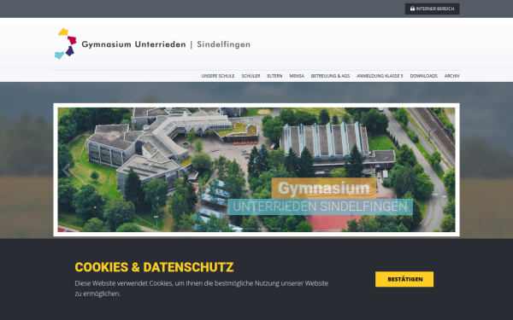Click Unterrieden Sindelfingen slider caption
The image size is (513, 320).
320,207
